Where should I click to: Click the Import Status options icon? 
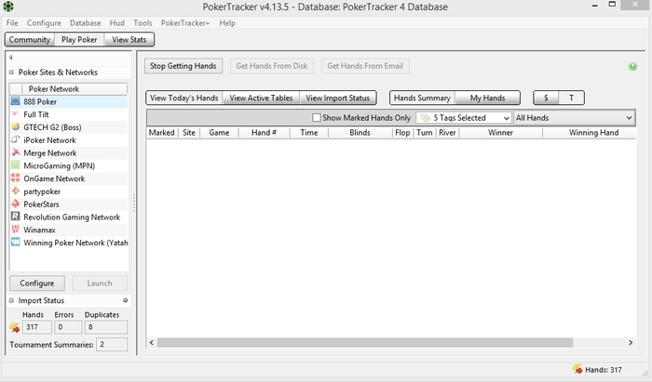pyautogui.click(x=125, y=300)
